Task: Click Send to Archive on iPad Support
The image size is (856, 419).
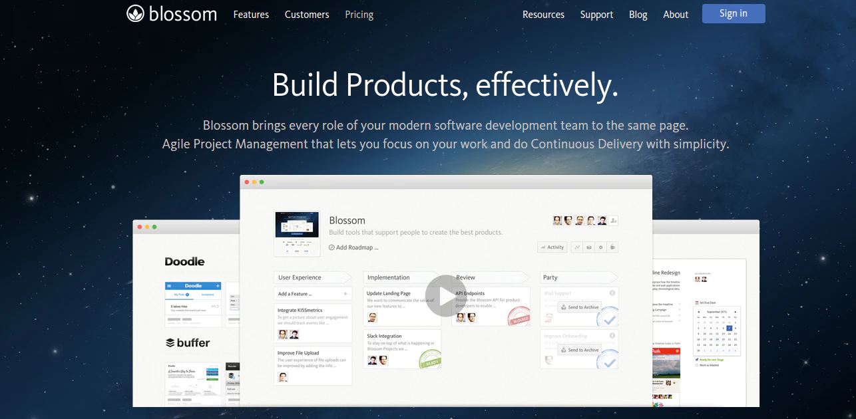Action: 580,307
